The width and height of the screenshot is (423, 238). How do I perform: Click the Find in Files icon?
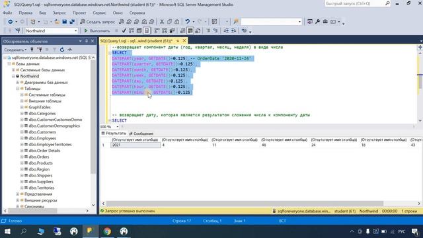(x=236, y=22)
